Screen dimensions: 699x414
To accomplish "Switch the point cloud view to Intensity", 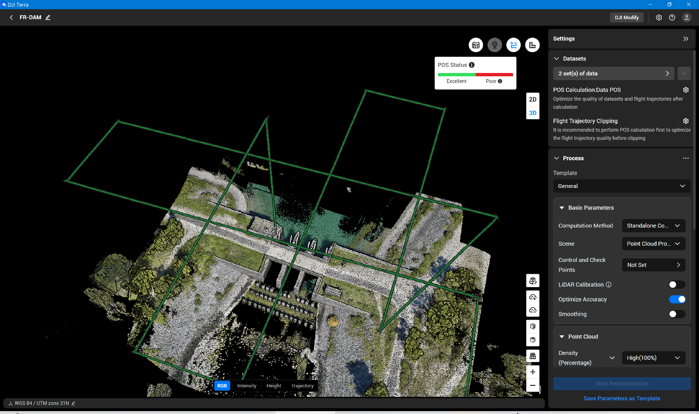I will tap(246, 385).
